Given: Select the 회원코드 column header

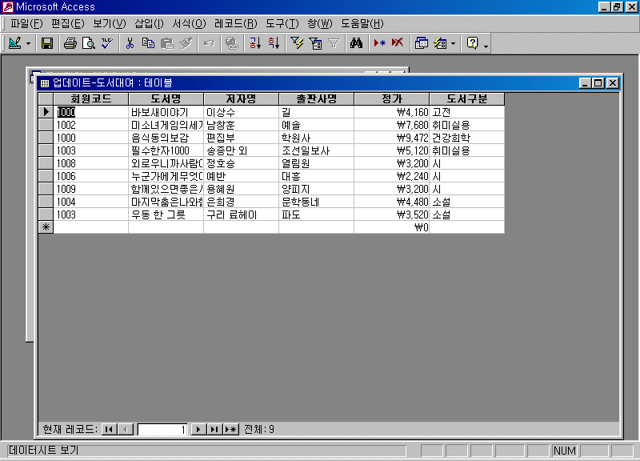Looking at the screenshot, I should (x=91, y=98).
